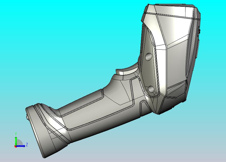
Task: Click the blue Z axis arrow of the triad
Action: point(21,146)
